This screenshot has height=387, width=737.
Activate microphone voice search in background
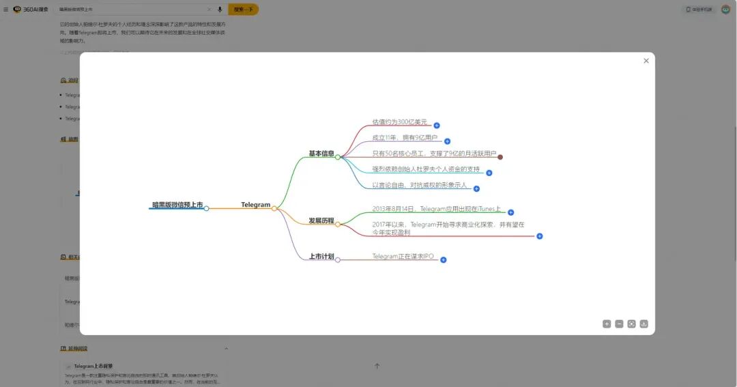pyautogui.click(x=220, y=10)
